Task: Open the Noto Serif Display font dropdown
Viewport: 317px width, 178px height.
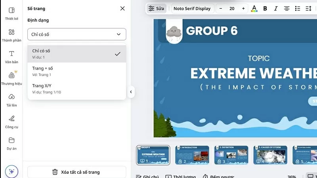Action: tap(192, 8)
